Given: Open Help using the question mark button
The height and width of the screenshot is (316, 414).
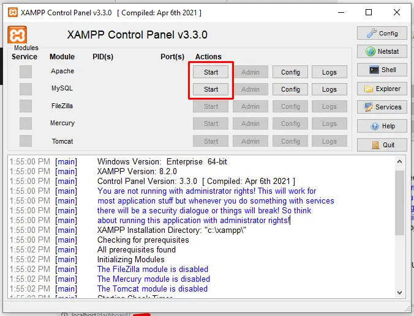Looking at the screenshot, I should click(382, 126).
